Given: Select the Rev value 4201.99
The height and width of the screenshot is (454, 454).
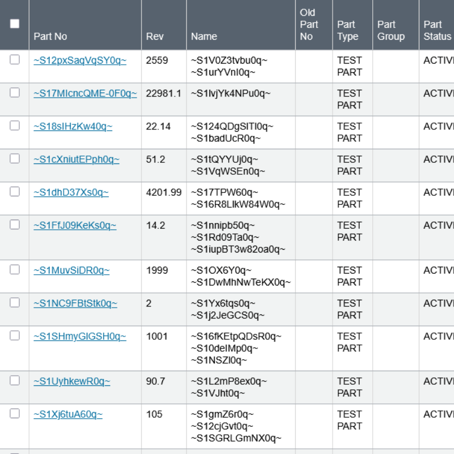Looking at the screenshot, I should point(163,192).
